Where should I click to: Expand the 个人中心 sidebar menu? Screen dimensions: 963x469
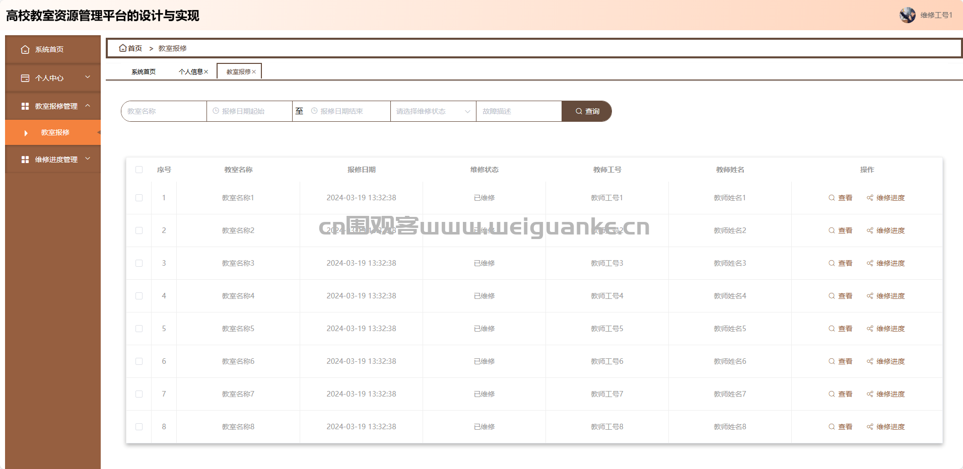point(88,77)
